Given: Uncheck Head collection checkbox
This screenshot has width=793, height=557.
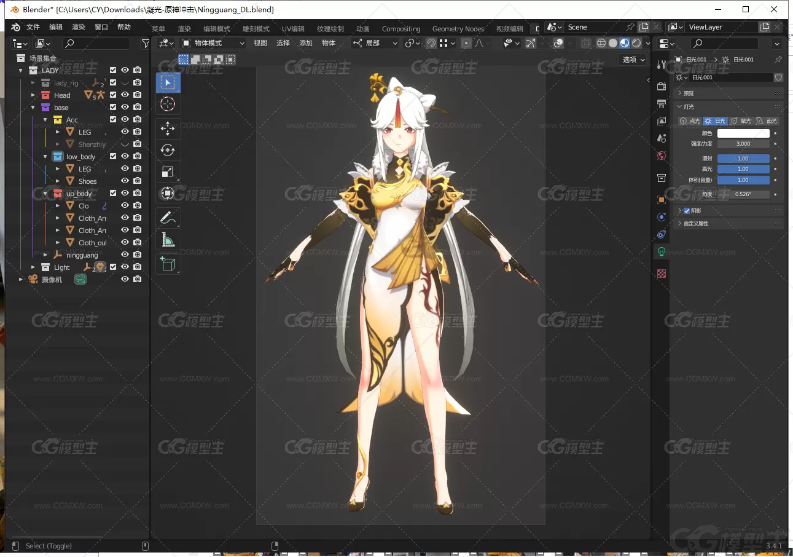Looking at the screenshot, I should click(x=113, y=95).
